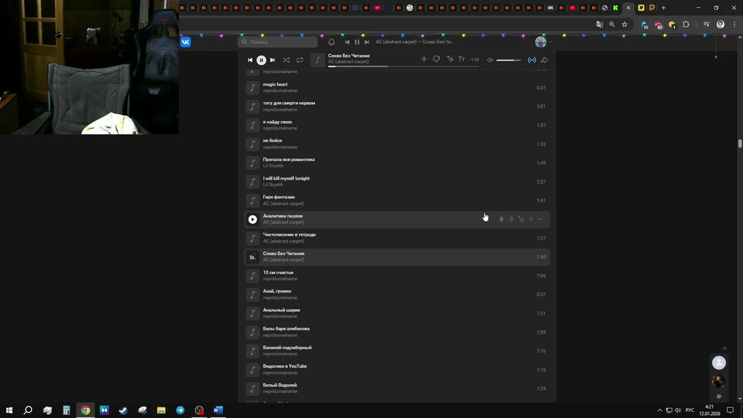Screen dimensions: 743x418
Task: Open artist AC (abstract carpet) under Гиря фантазии
Action: [x=283, y=203]
